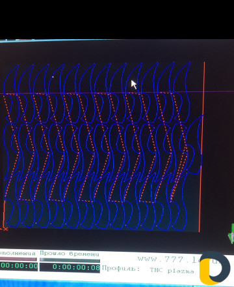Screen dimensions: 234x287
Task: Click the purple horizontal position line
Action: point(117,93)
